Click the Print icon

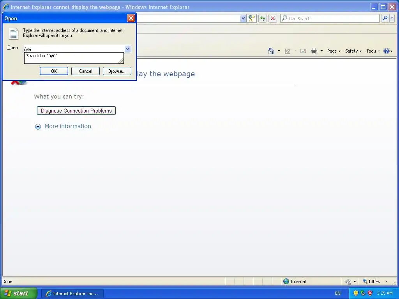point(314,51)
